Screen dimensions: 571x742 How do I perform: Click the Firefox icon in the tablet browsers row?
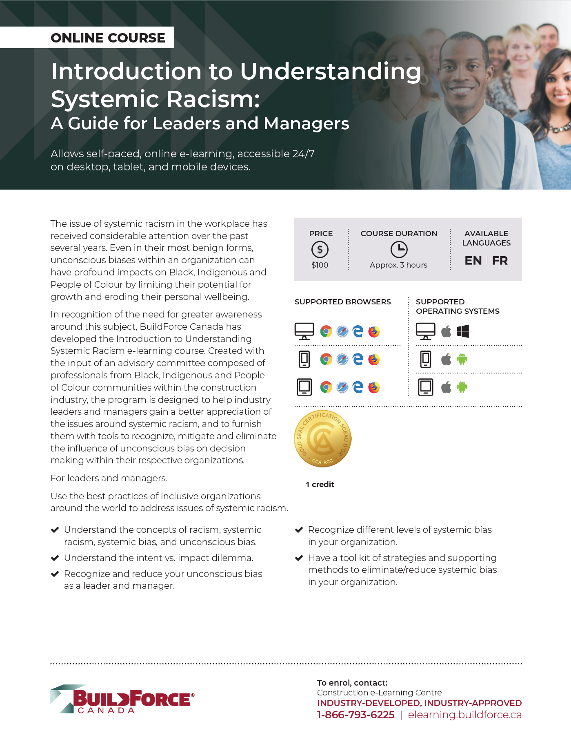tap(374, 387)
